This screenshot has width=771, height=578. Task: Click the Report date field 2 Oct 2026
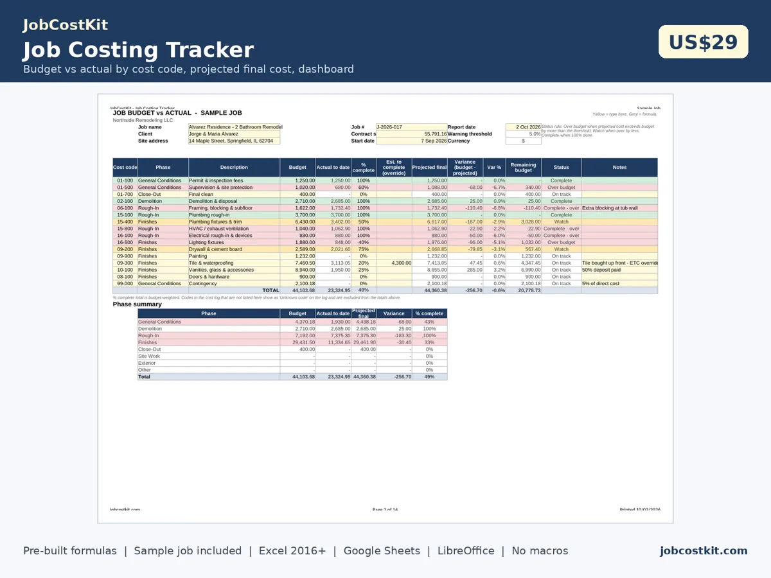[x=524, y=127]
